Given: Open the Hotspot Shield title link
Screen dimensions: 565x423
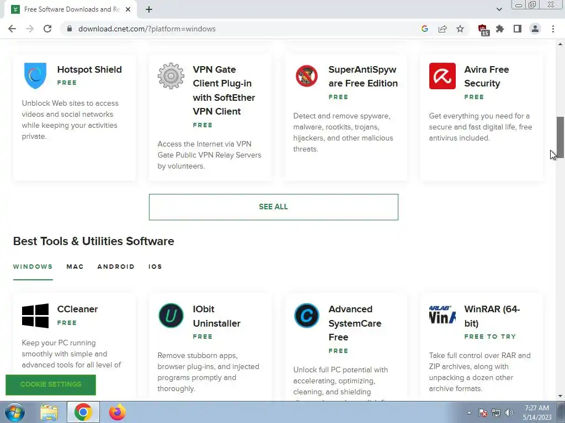Looking at the screenshot, I should (89, 69).
